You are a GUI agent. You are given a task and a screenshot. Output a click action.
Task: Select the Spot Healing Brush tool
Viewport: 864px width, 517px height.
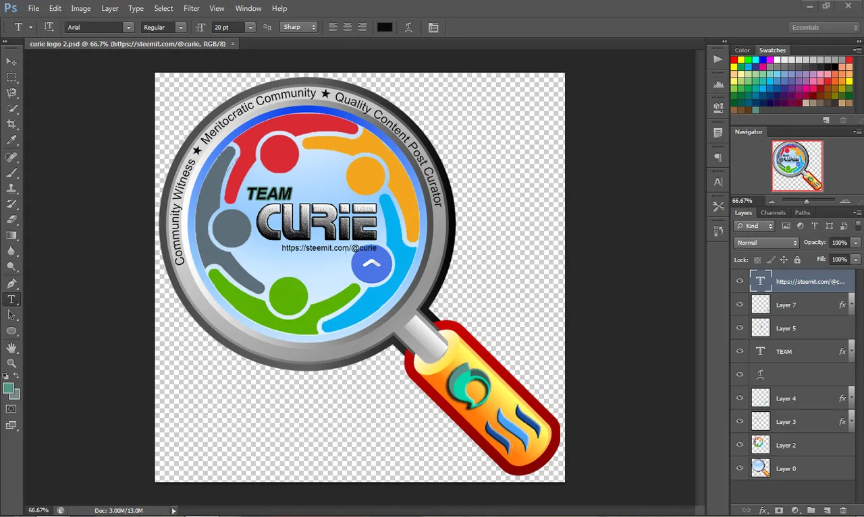11,157
